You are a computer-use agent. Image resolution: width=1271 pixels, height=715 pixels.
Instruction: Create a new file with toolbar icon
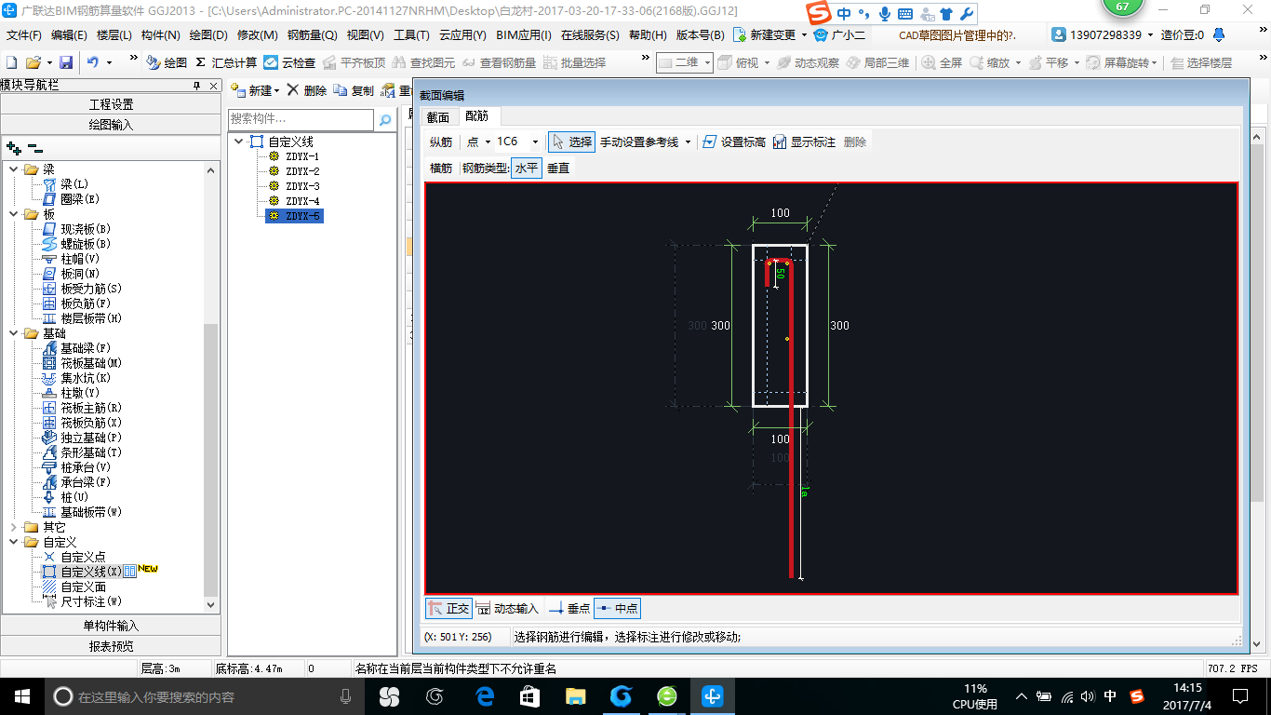click(x=11, y=62)
